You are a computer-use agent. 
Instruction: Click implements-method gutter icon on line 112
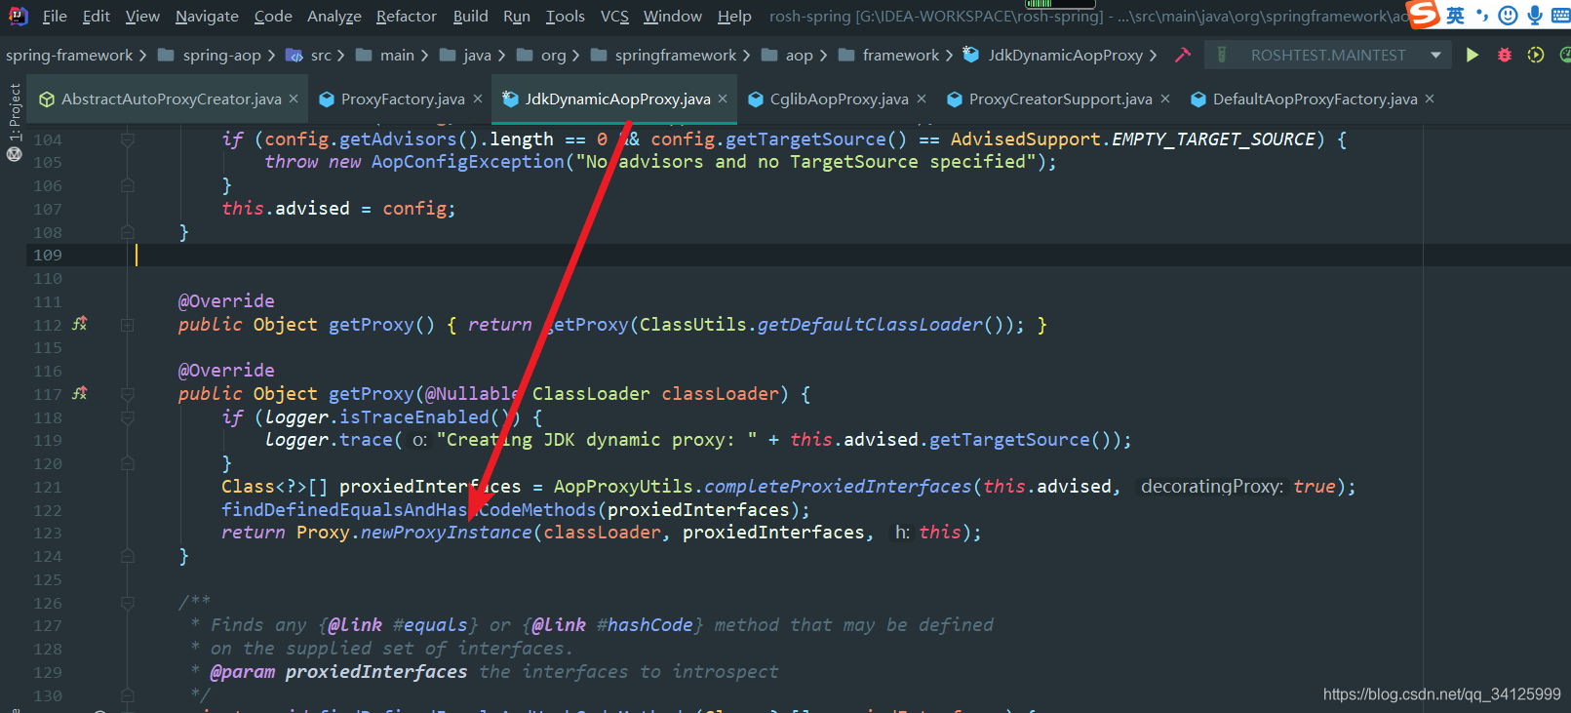(80, 324)
